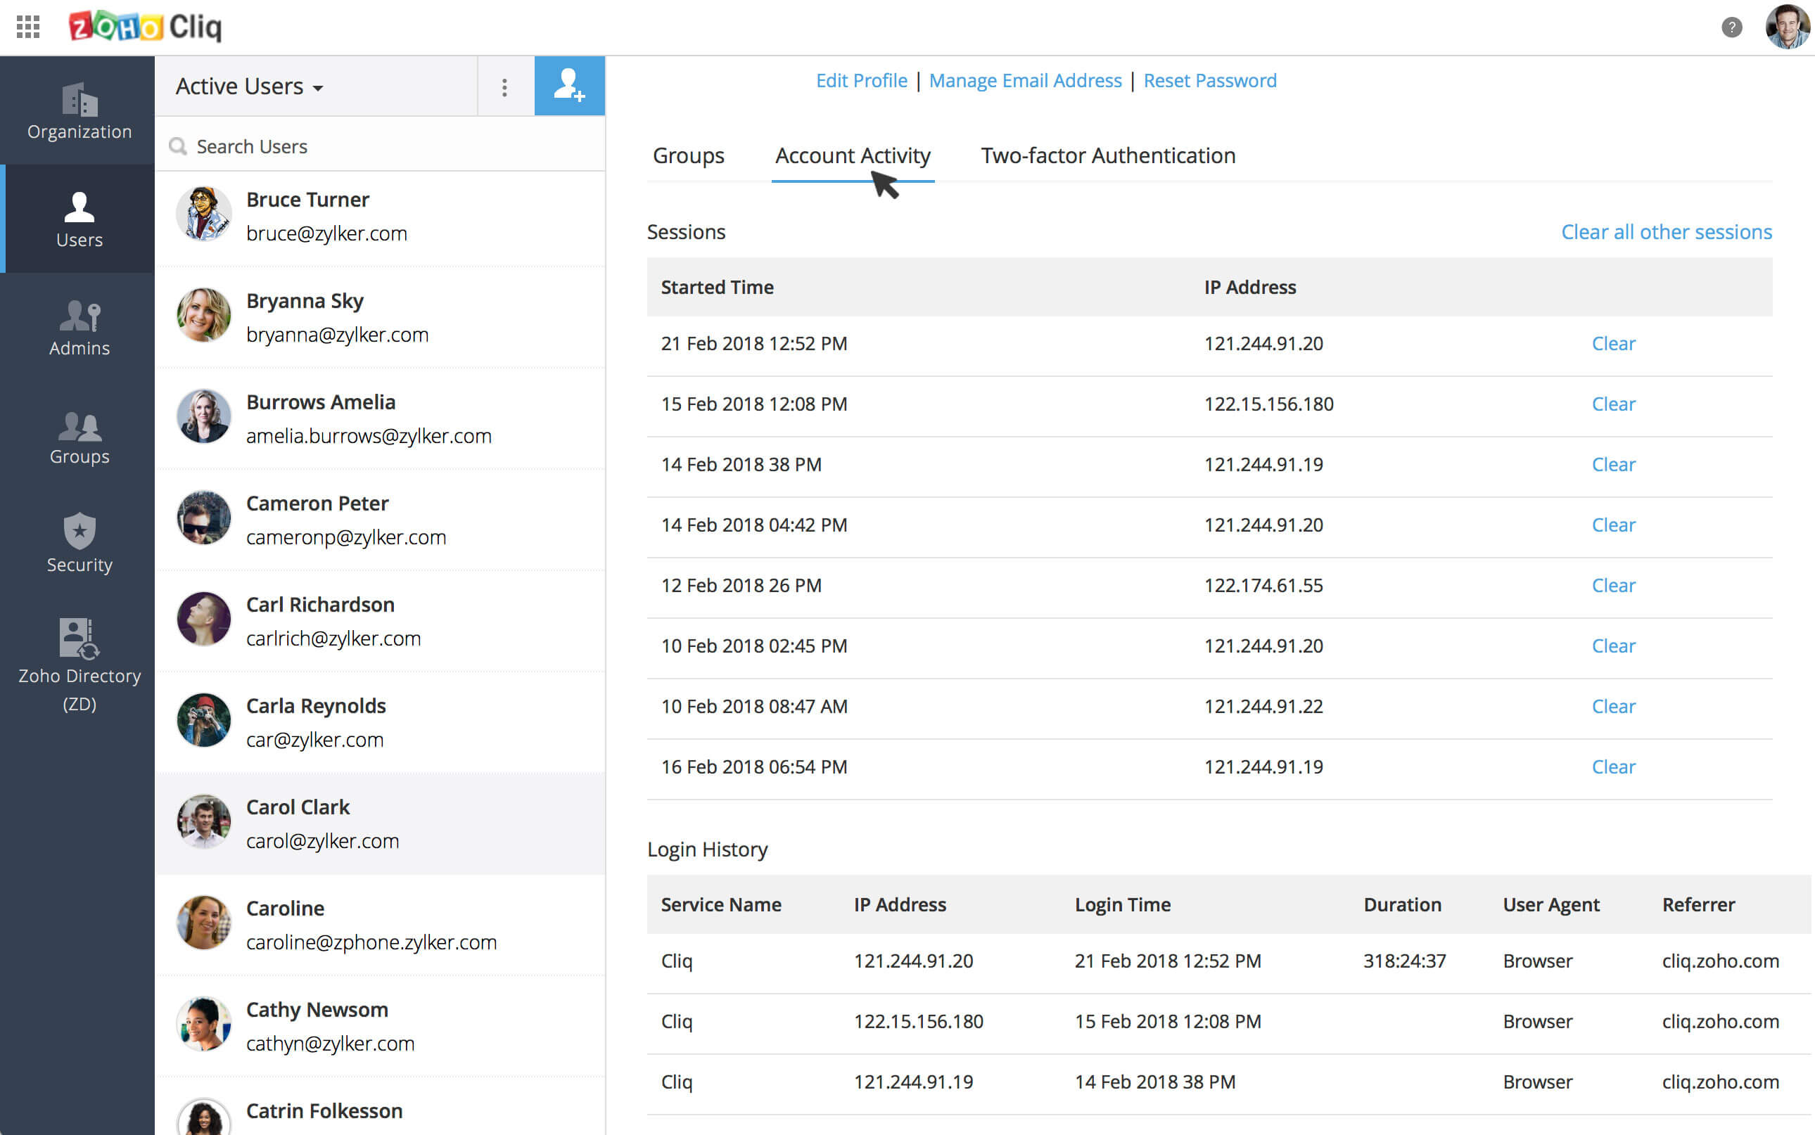Click email caroline@zphone.zylker.com

coord(371,942)
